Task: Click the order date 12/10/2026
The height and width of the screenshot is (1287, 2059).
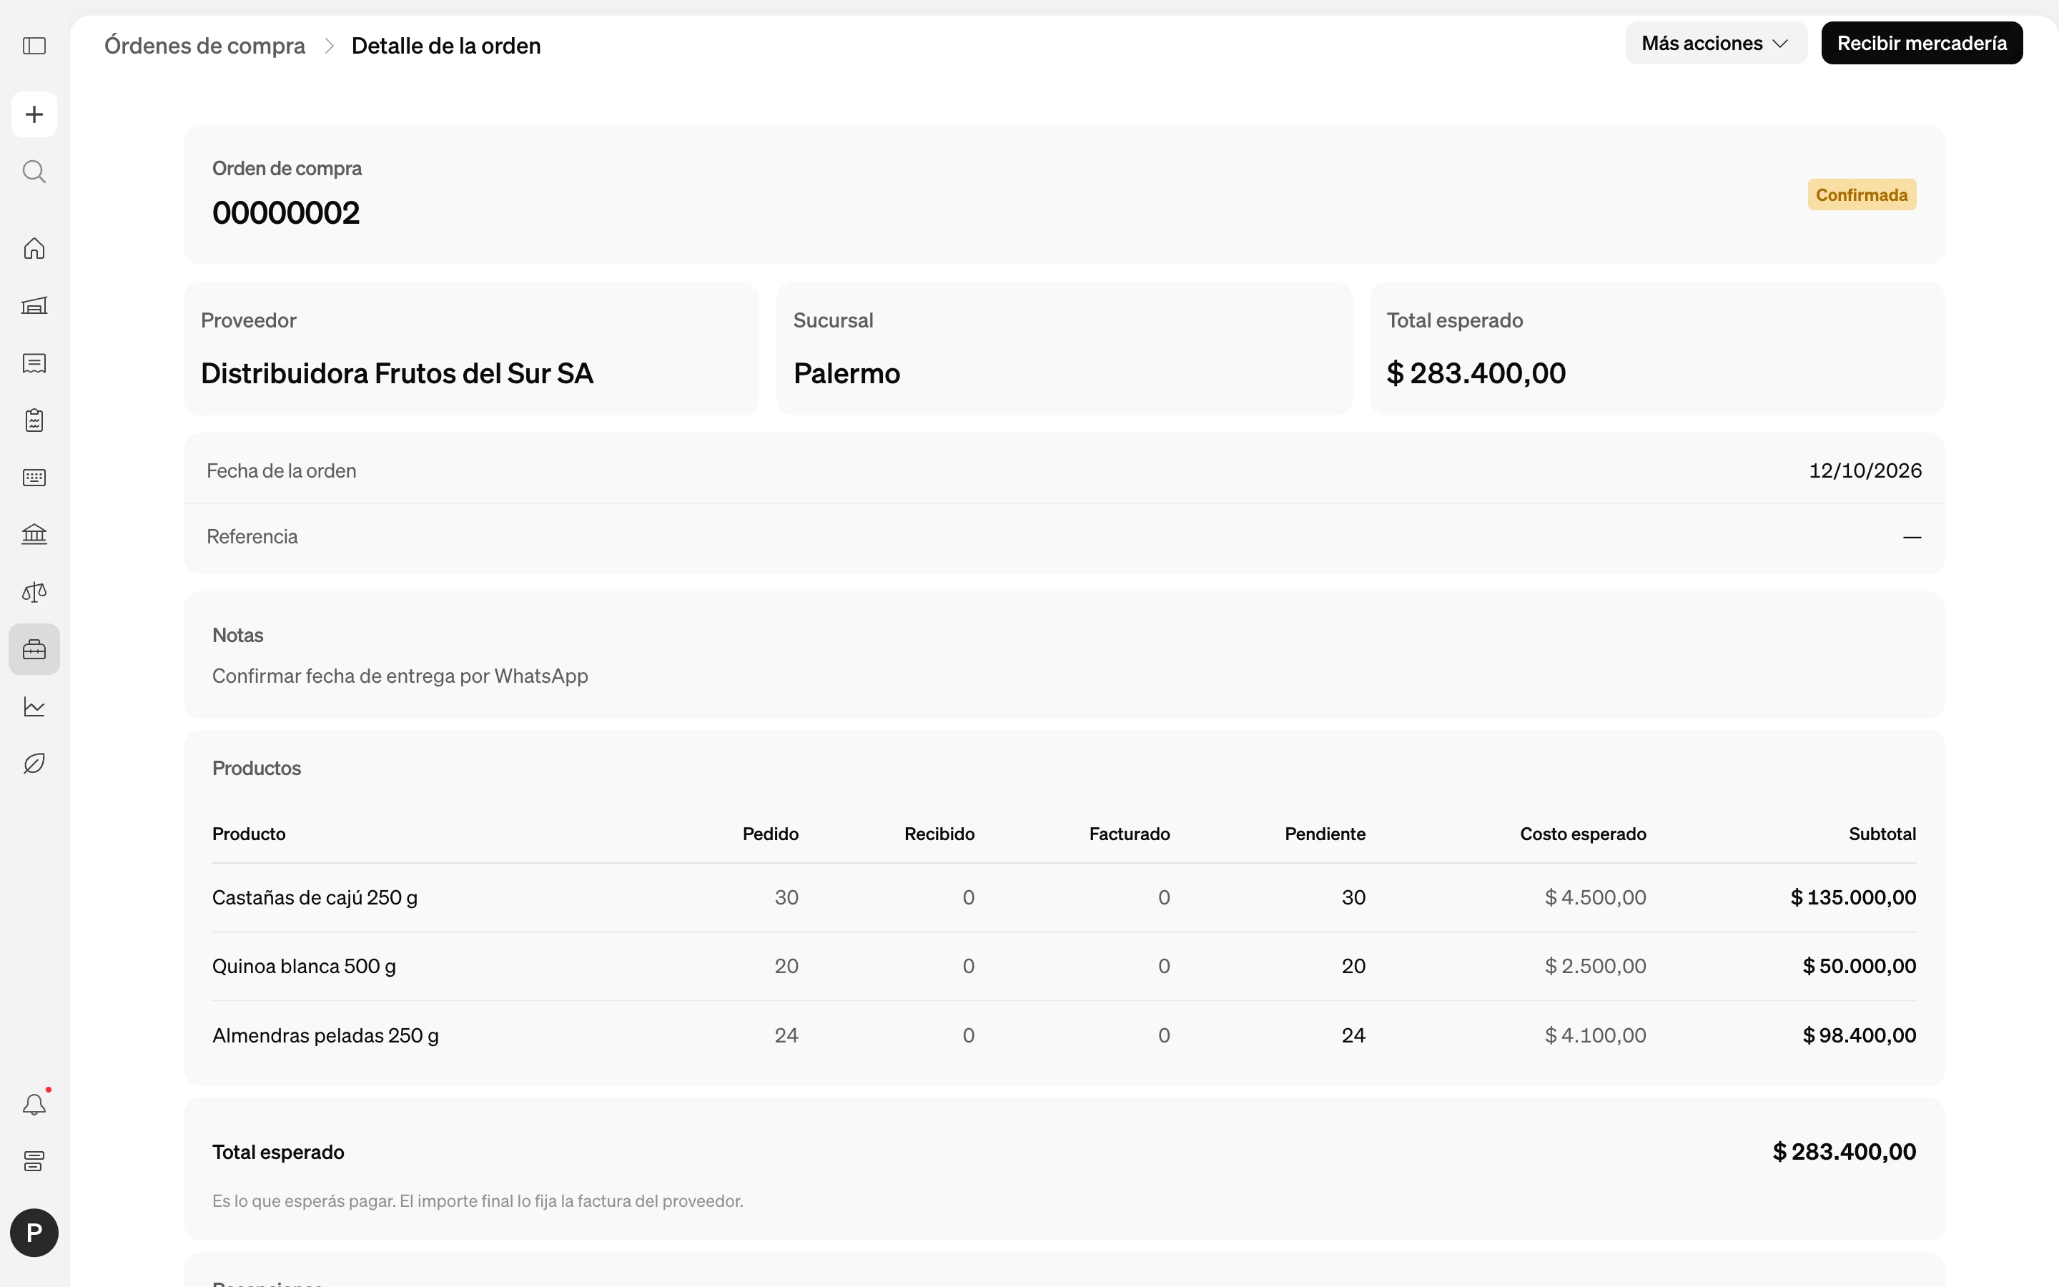Action: 1865,470
